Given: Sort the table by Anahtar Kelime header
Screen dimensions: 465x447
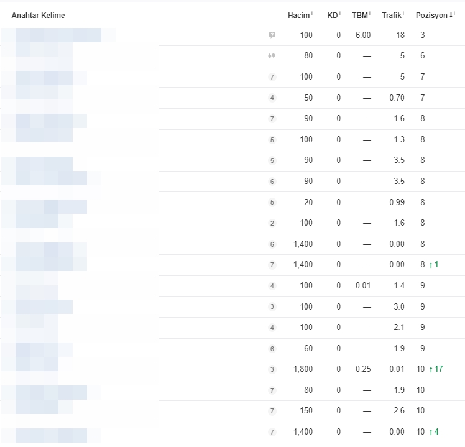Looking at the screenshot, I should click(x=39, y=16).
